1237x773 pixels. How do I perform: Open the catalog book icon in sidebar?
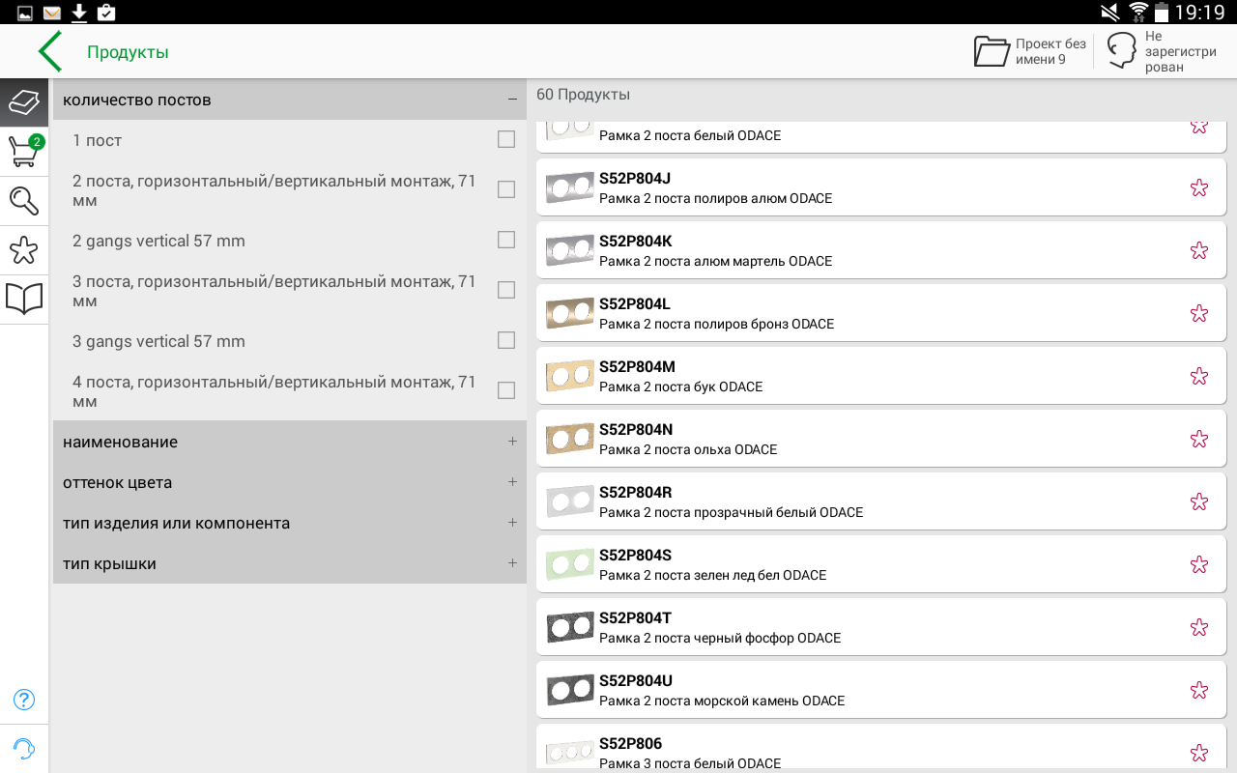tap(24, 300)
